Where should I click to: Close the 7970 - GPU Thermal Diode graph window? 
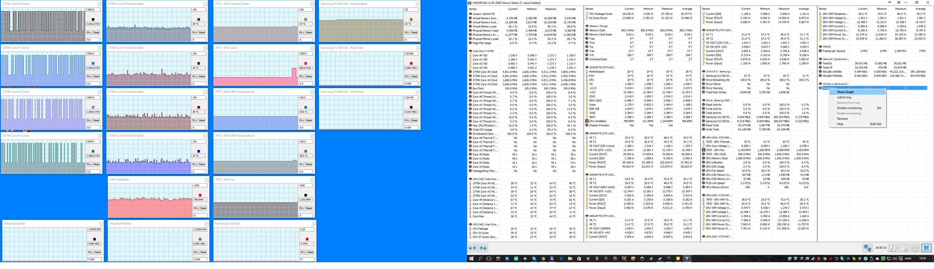tap(312, 4)
